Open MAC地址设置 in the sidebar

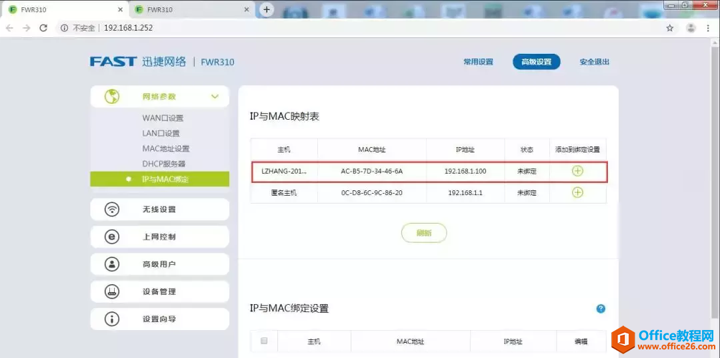(x=166, y=148)
